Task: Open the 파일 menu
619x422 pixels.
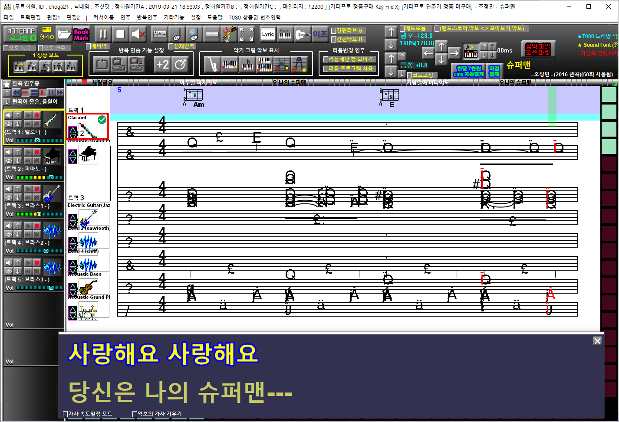Action: tap(9, 17)
